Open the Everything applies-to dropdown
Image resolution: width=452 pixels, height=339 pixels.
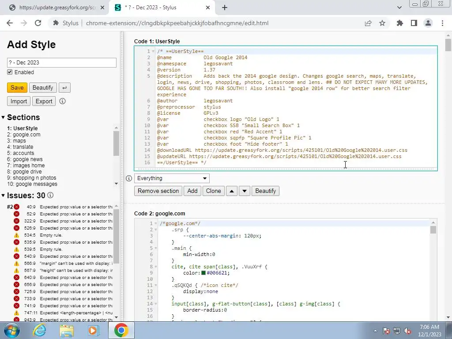(172, 178)
